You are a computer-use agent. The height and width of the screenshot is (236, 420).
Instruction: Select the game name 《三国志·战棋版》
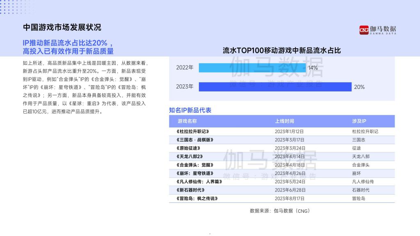pyautogui.click(x=195, y=140)
